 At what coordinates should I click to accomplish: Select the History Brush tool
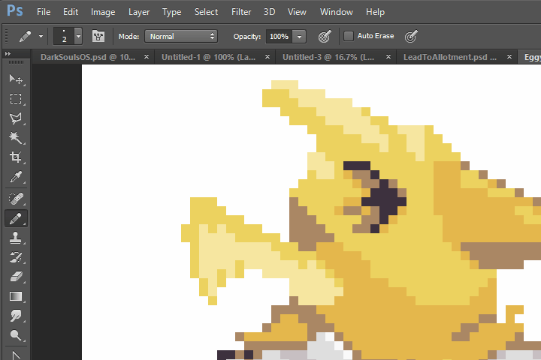pyautogui.click(x=16, y=257)
